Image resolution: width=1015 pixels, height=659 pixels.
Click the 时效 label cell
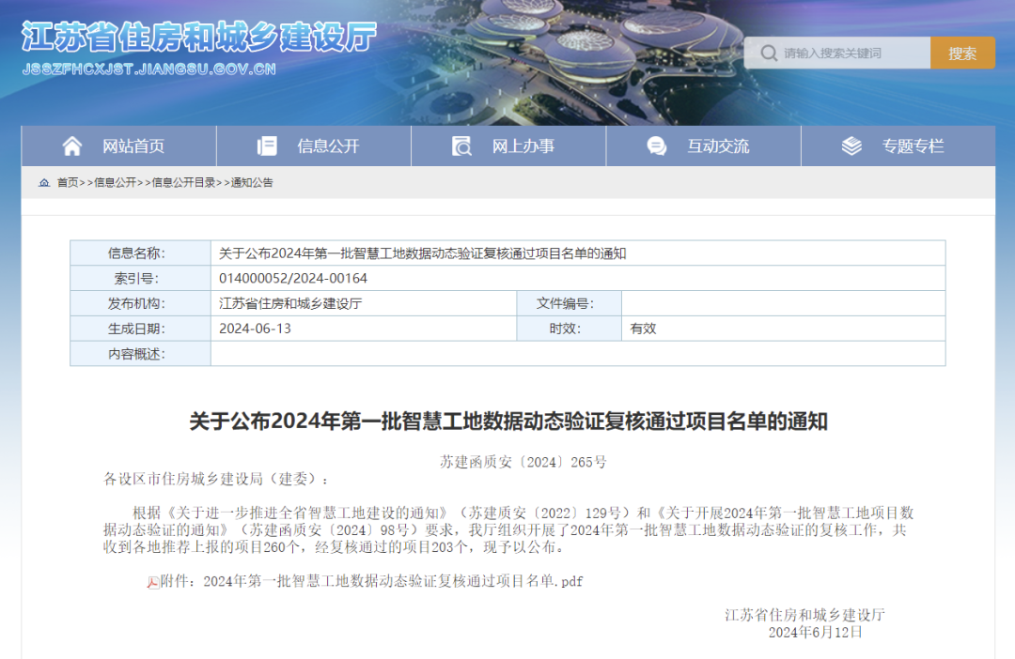(x=569, y=329)
